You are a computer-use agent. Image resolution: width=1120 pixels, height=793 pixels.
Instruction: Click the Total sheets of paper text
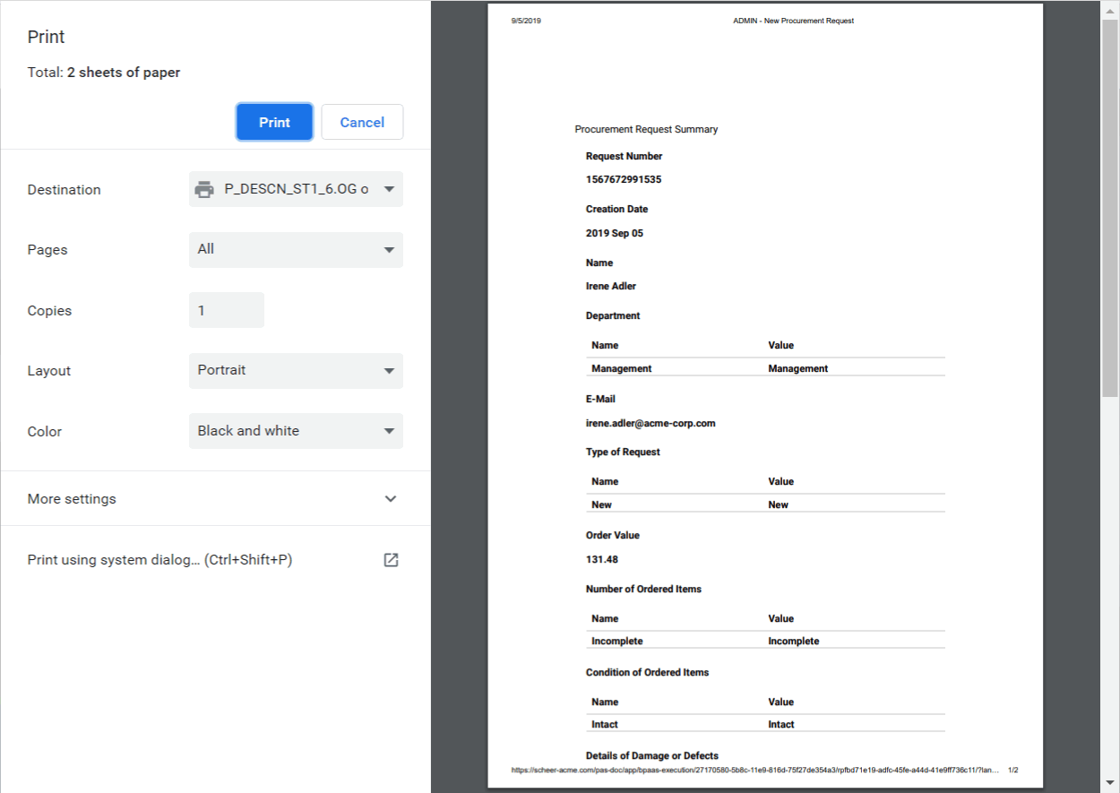[x=104, y=72]
